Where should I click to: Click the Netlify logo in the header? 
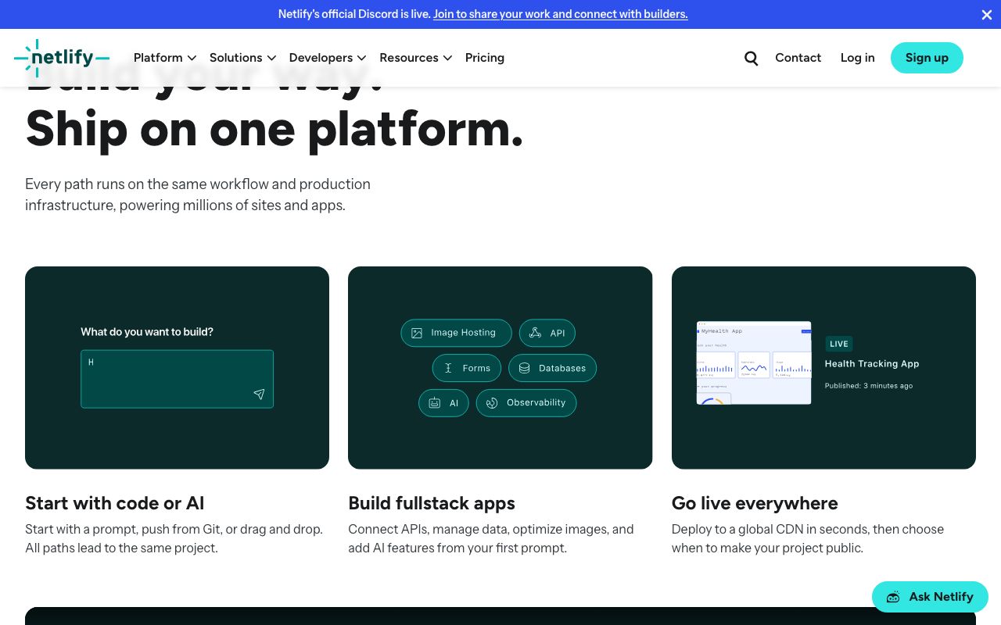tap(62, 58)
